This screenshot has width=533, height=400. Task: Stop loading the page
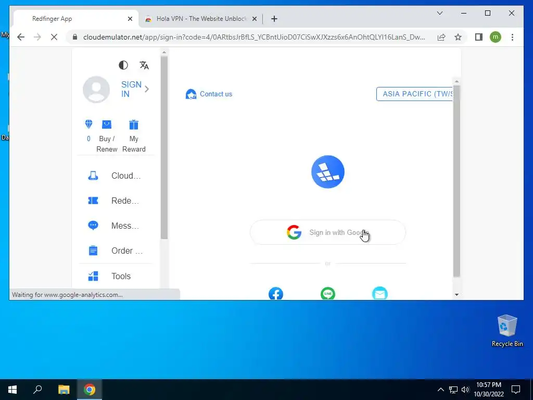coord(54,37)
